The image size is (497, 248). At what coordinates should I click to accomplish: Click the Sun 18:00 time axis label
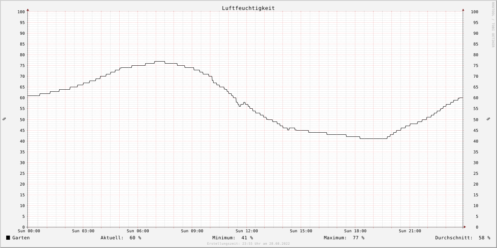(x=355, y=231)
